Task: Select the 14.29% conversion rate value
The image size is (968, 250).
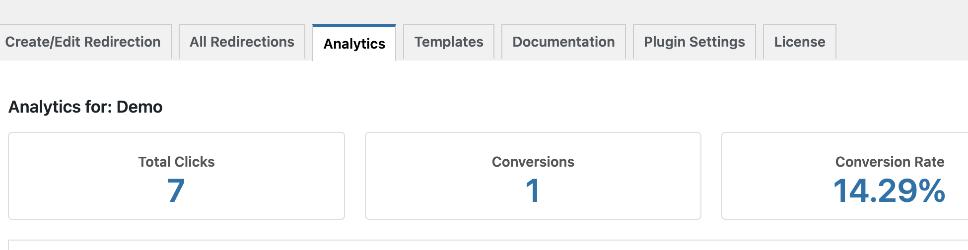Action: (889, 191)
